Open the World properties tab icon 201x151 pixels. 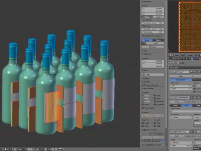click(184, 59)
